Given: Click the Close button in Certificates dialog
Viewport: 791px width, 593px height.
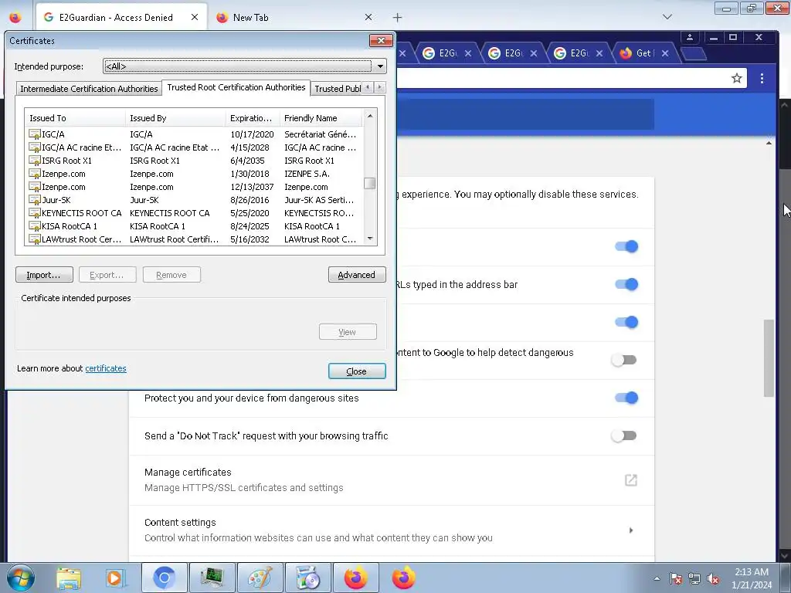Looking at the screenshot, I should point(357,371).
